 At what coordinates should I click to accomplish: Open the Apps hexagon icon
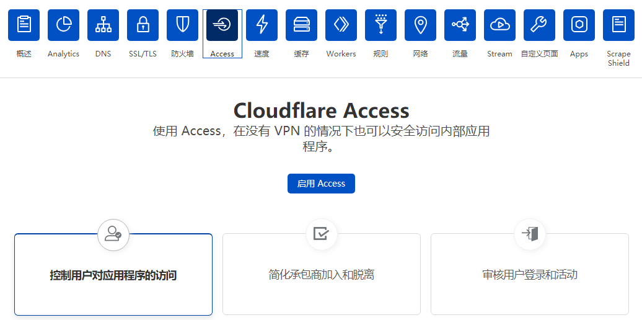coord(579,25)
